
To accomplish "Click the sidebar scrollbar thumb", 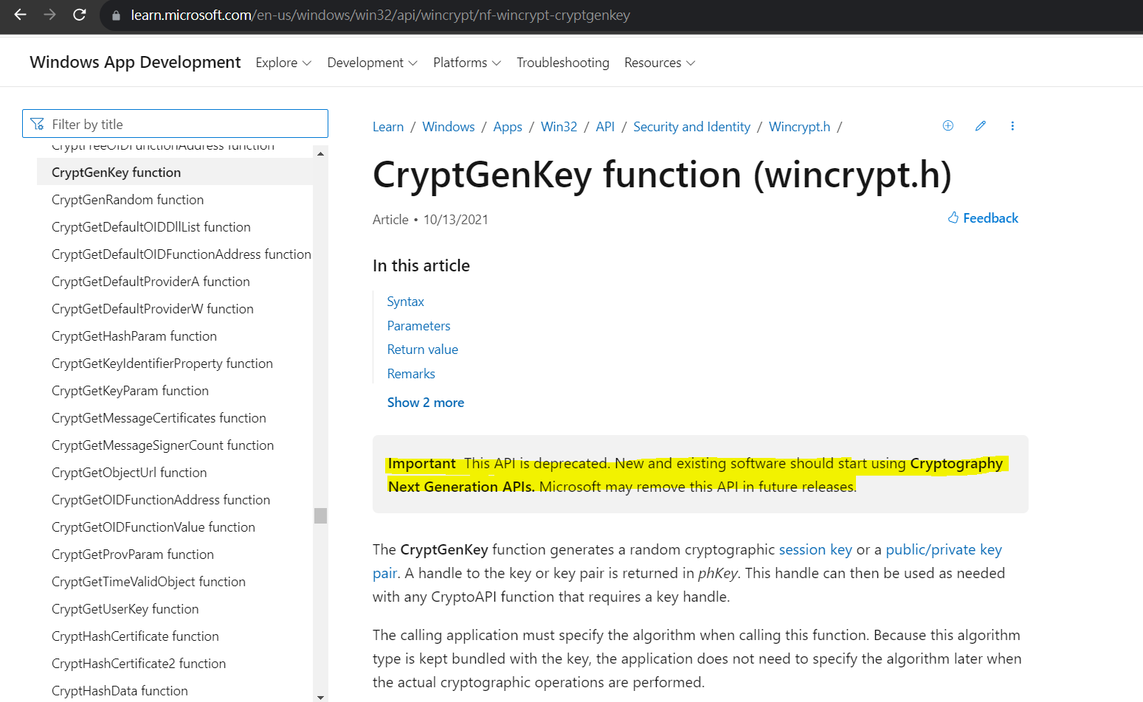I will click(320, 515).
